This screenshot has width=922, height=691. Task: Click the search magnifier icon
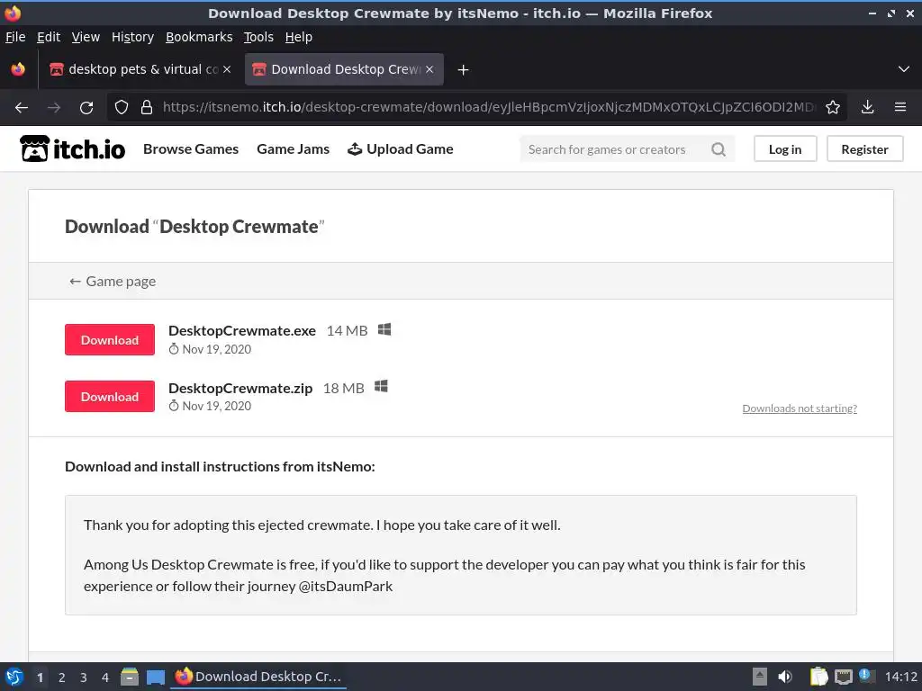pyautogui.click(x=718, y=149)
